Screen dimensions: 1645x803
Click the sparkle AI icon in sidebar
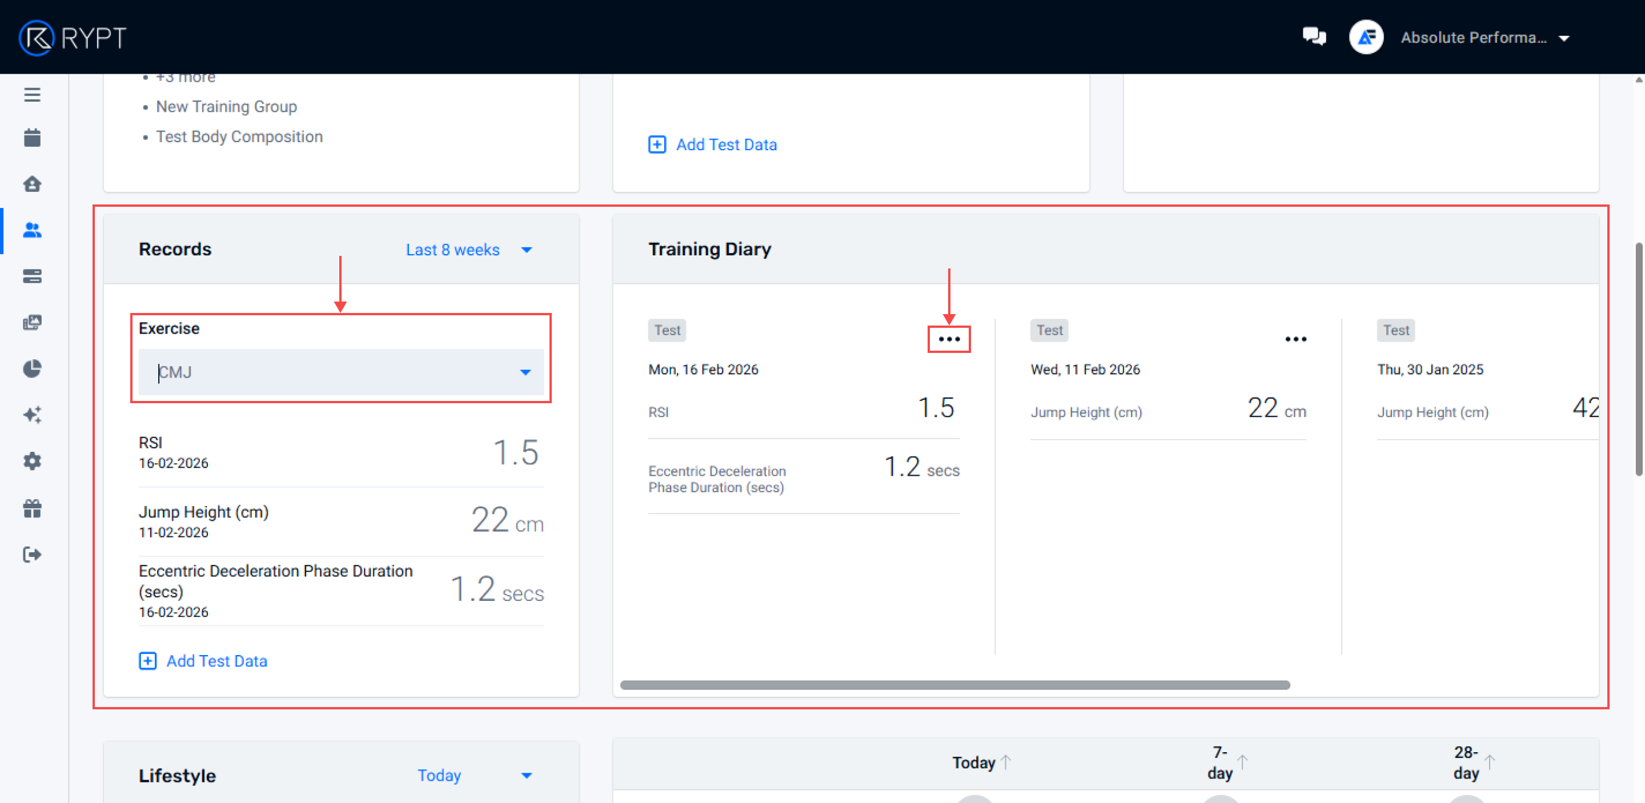(x=32, y=415)
